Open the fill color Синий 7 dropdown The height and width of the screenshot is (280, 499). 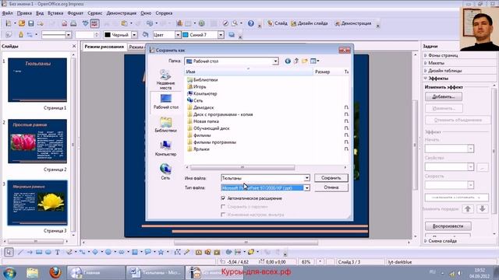[x=221, y=35]
